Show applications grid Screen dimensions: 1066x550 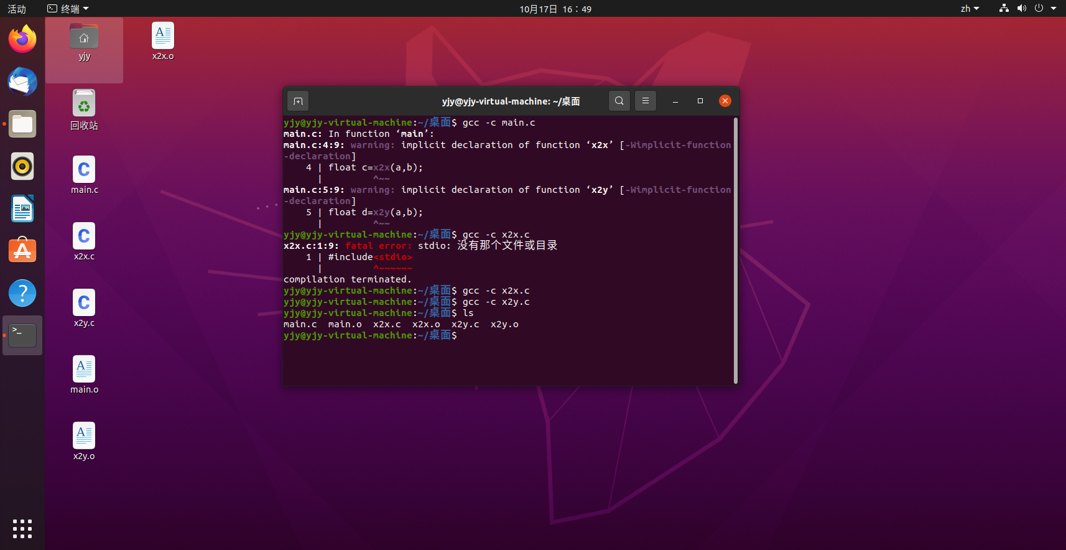click(x=22, y=529)
